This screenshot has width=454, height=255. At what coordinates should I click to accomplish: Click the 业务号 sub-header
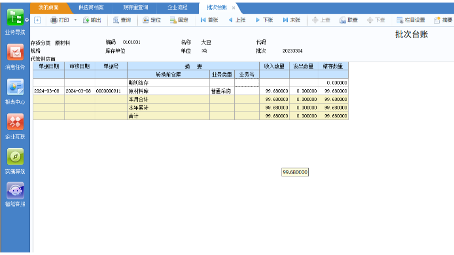(x=247, y=74)
